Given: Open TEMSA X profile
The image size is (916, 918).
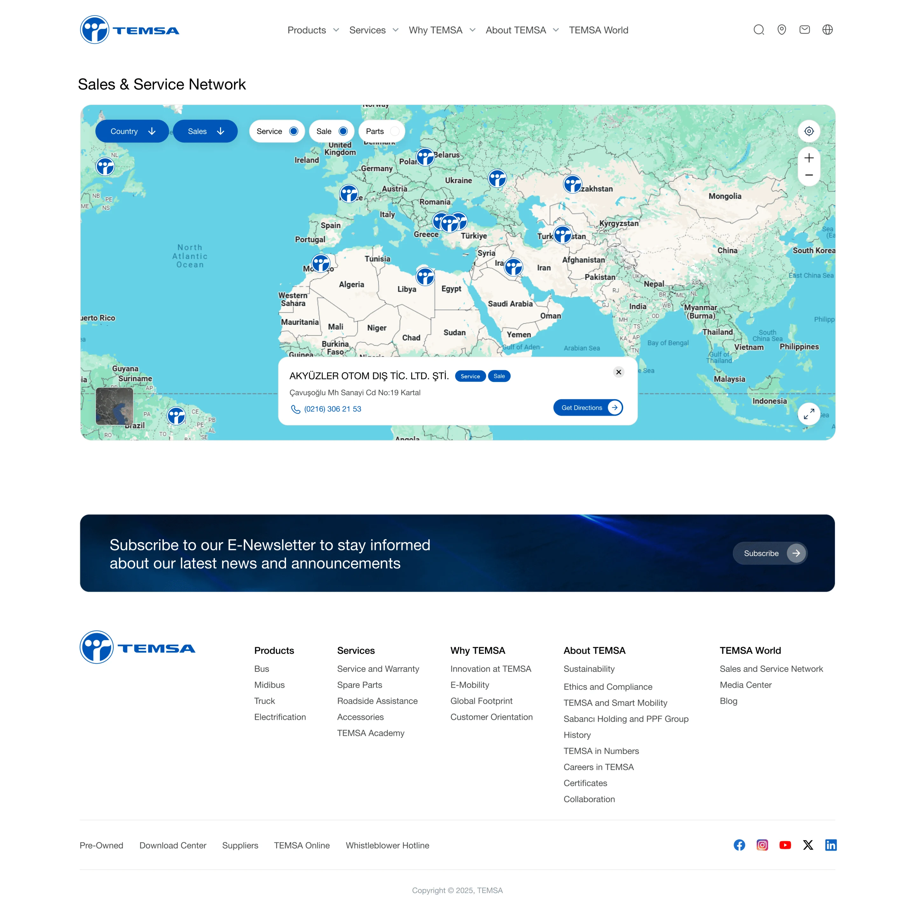Looking at the screenshot, I should 808,845.
